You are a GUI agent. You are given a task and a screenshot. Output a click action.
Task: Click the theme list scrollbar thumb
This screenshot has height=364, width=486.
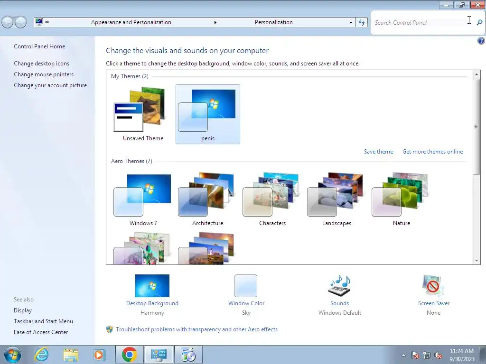[x=477, y=126]
